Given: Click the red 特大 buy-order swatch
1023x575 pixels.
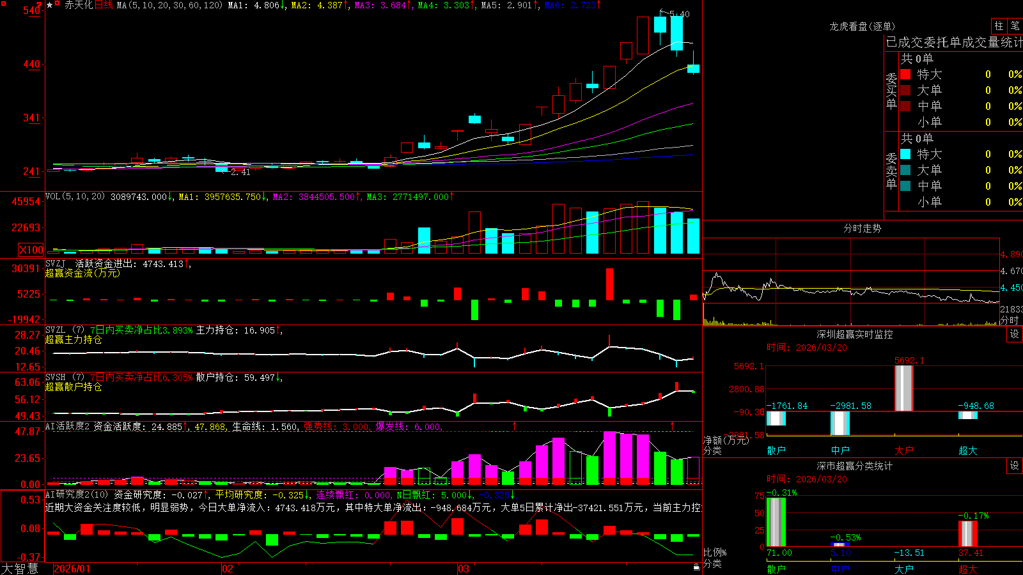Looking at the screenshot, I should [x=905, y=74].
